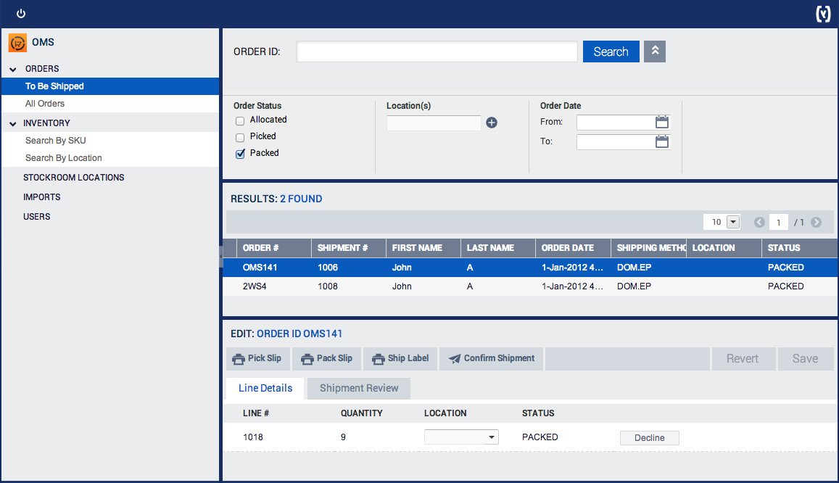
Task: Click the current page number field
Action: click(779, 222)
